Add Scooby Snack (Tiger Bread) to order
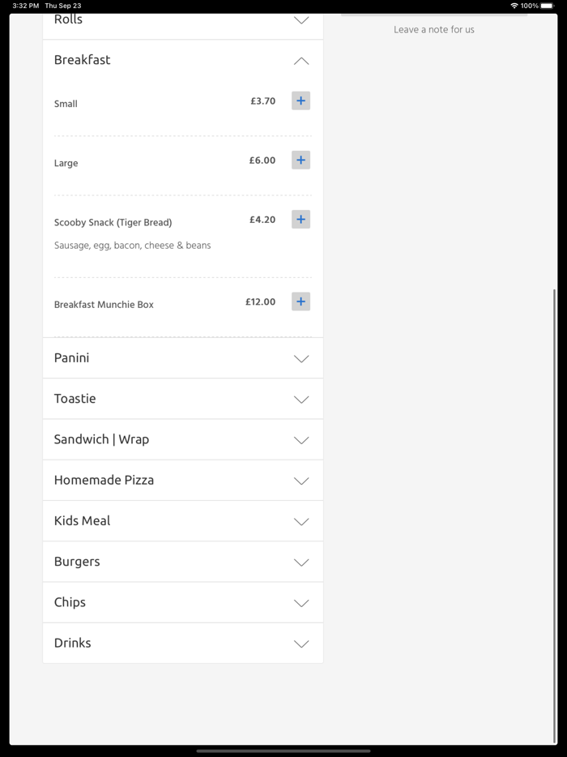This screenshot has height=757, width=567. coord(301,220)
